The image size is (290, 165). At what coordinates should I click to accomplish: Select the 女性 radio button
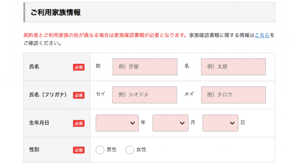(x=130, y=150)
